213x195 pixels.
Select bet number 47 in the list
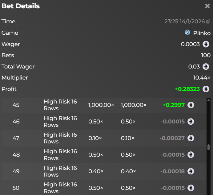(16, 138)
